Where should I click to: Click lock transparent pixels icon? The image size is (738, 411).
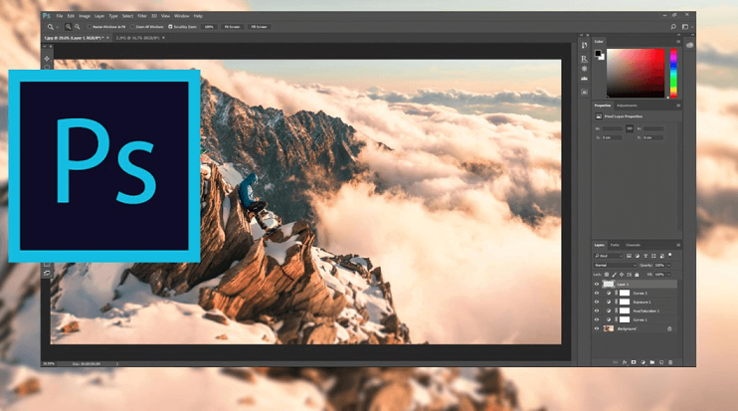click(x=607, y=275)
